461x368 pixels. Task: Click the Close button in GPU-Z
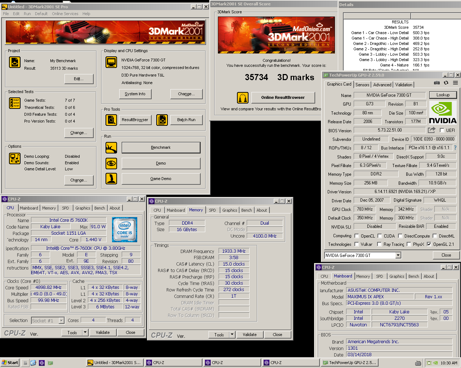446,255
